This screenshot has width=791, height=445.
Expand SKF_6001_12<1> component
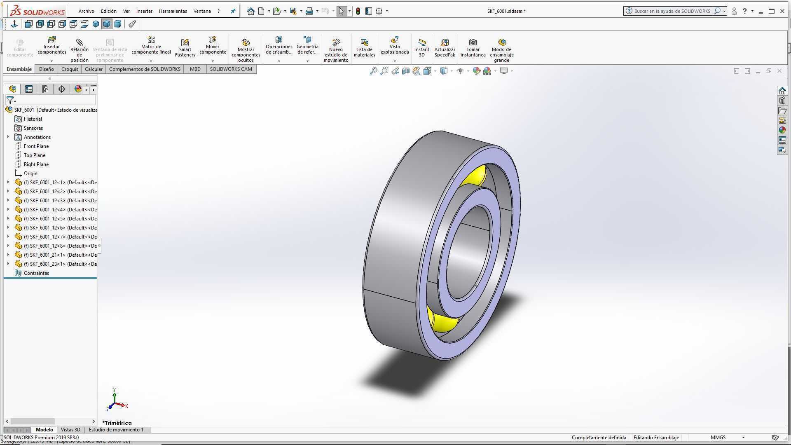[x=8, y=182]
